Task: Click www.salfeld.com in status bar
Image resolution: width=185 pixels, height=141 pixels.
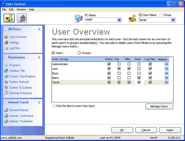Action: coord(11,138)
